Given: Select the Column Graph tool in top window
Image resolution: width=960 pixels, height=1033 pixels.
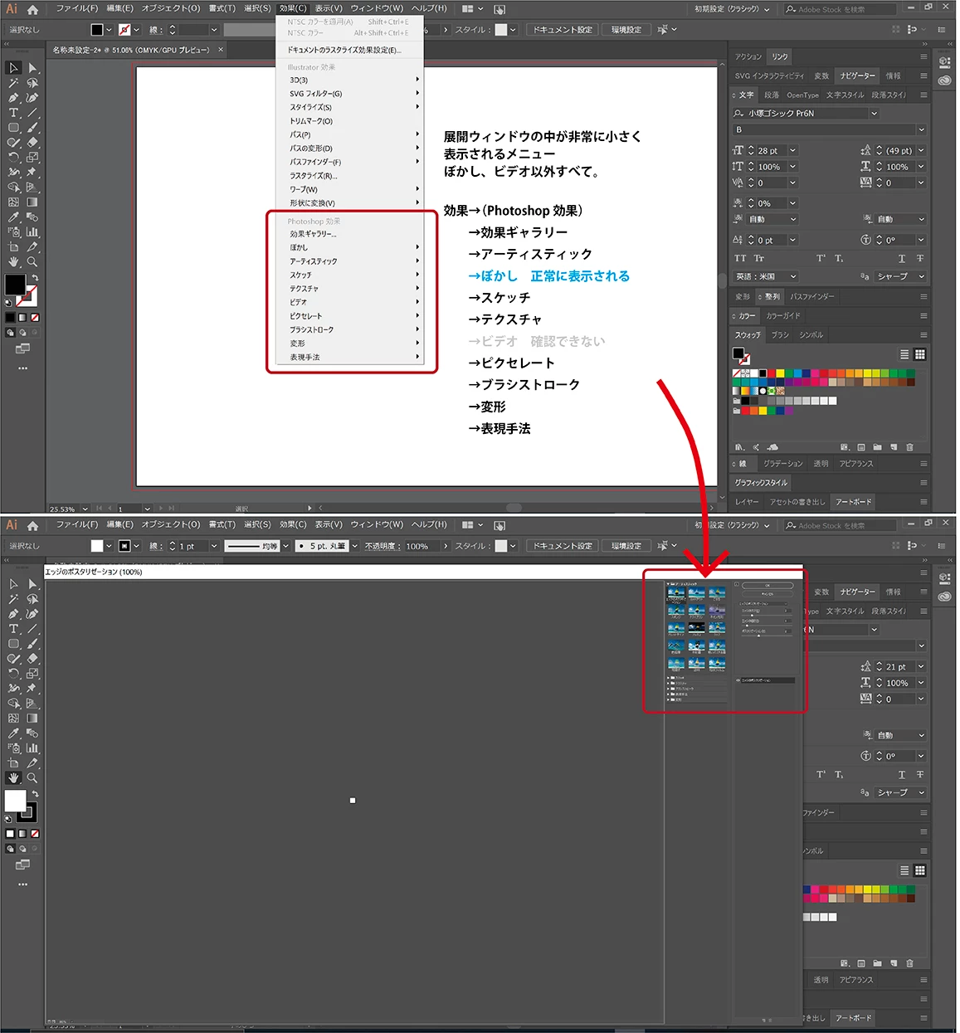Looking at the screenshot, I should [x=32, y=231].
